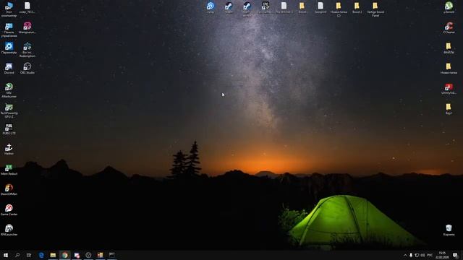Select the Uplay shortcut on the desktop
The height and width of the screenshot is (260, 463).
pos(211,8)
